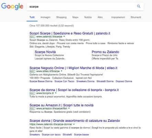Click 'Stili: Elegante, Lifestyle, Party, Trendy' line
This screenshot has height=138, width=152.
click(x=50, y=47)
